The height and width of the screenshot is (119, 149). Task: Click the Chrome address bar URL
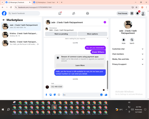pos(35,7)
